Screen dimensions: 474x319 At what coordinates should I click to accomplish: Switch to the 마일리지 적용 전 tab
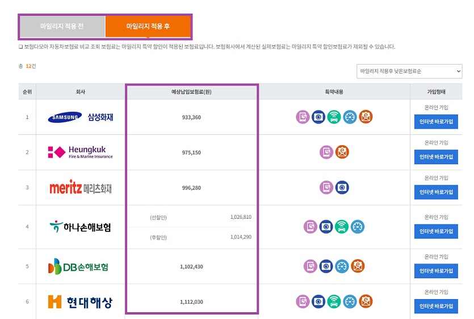pos(62,26)
